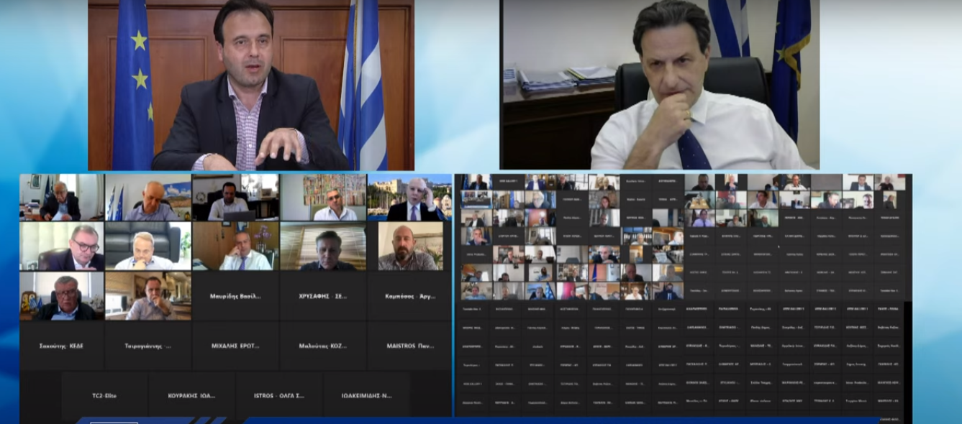This screenshot has height=424, width=962.
Task: Click the Μαυρίδης Βασίλ... participant tile
Action: 235,296
